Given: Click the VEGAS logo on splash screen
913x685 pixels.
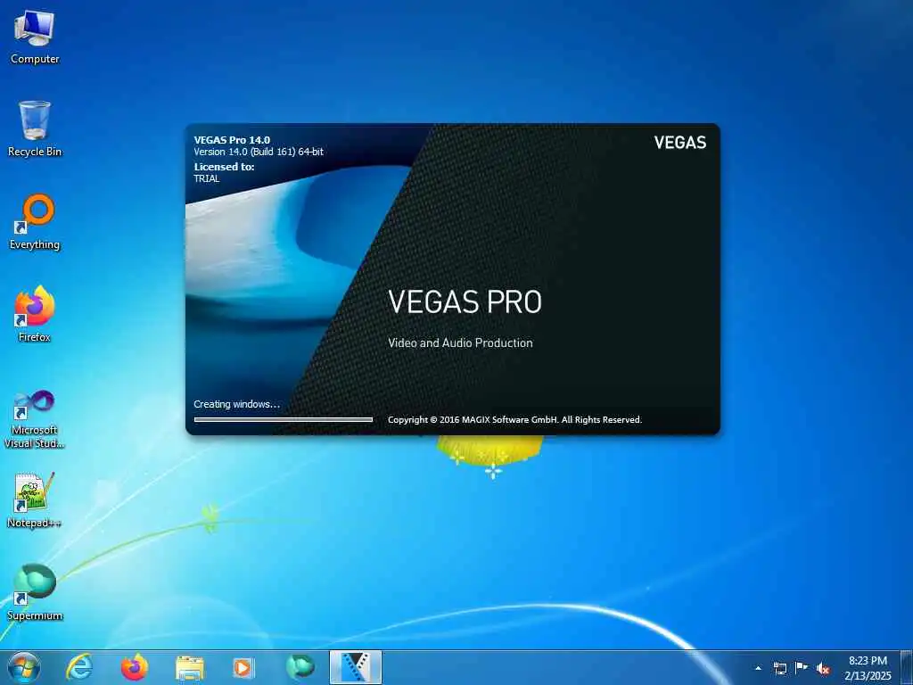Looking at the screenshot, I should (x=679, y=143).
